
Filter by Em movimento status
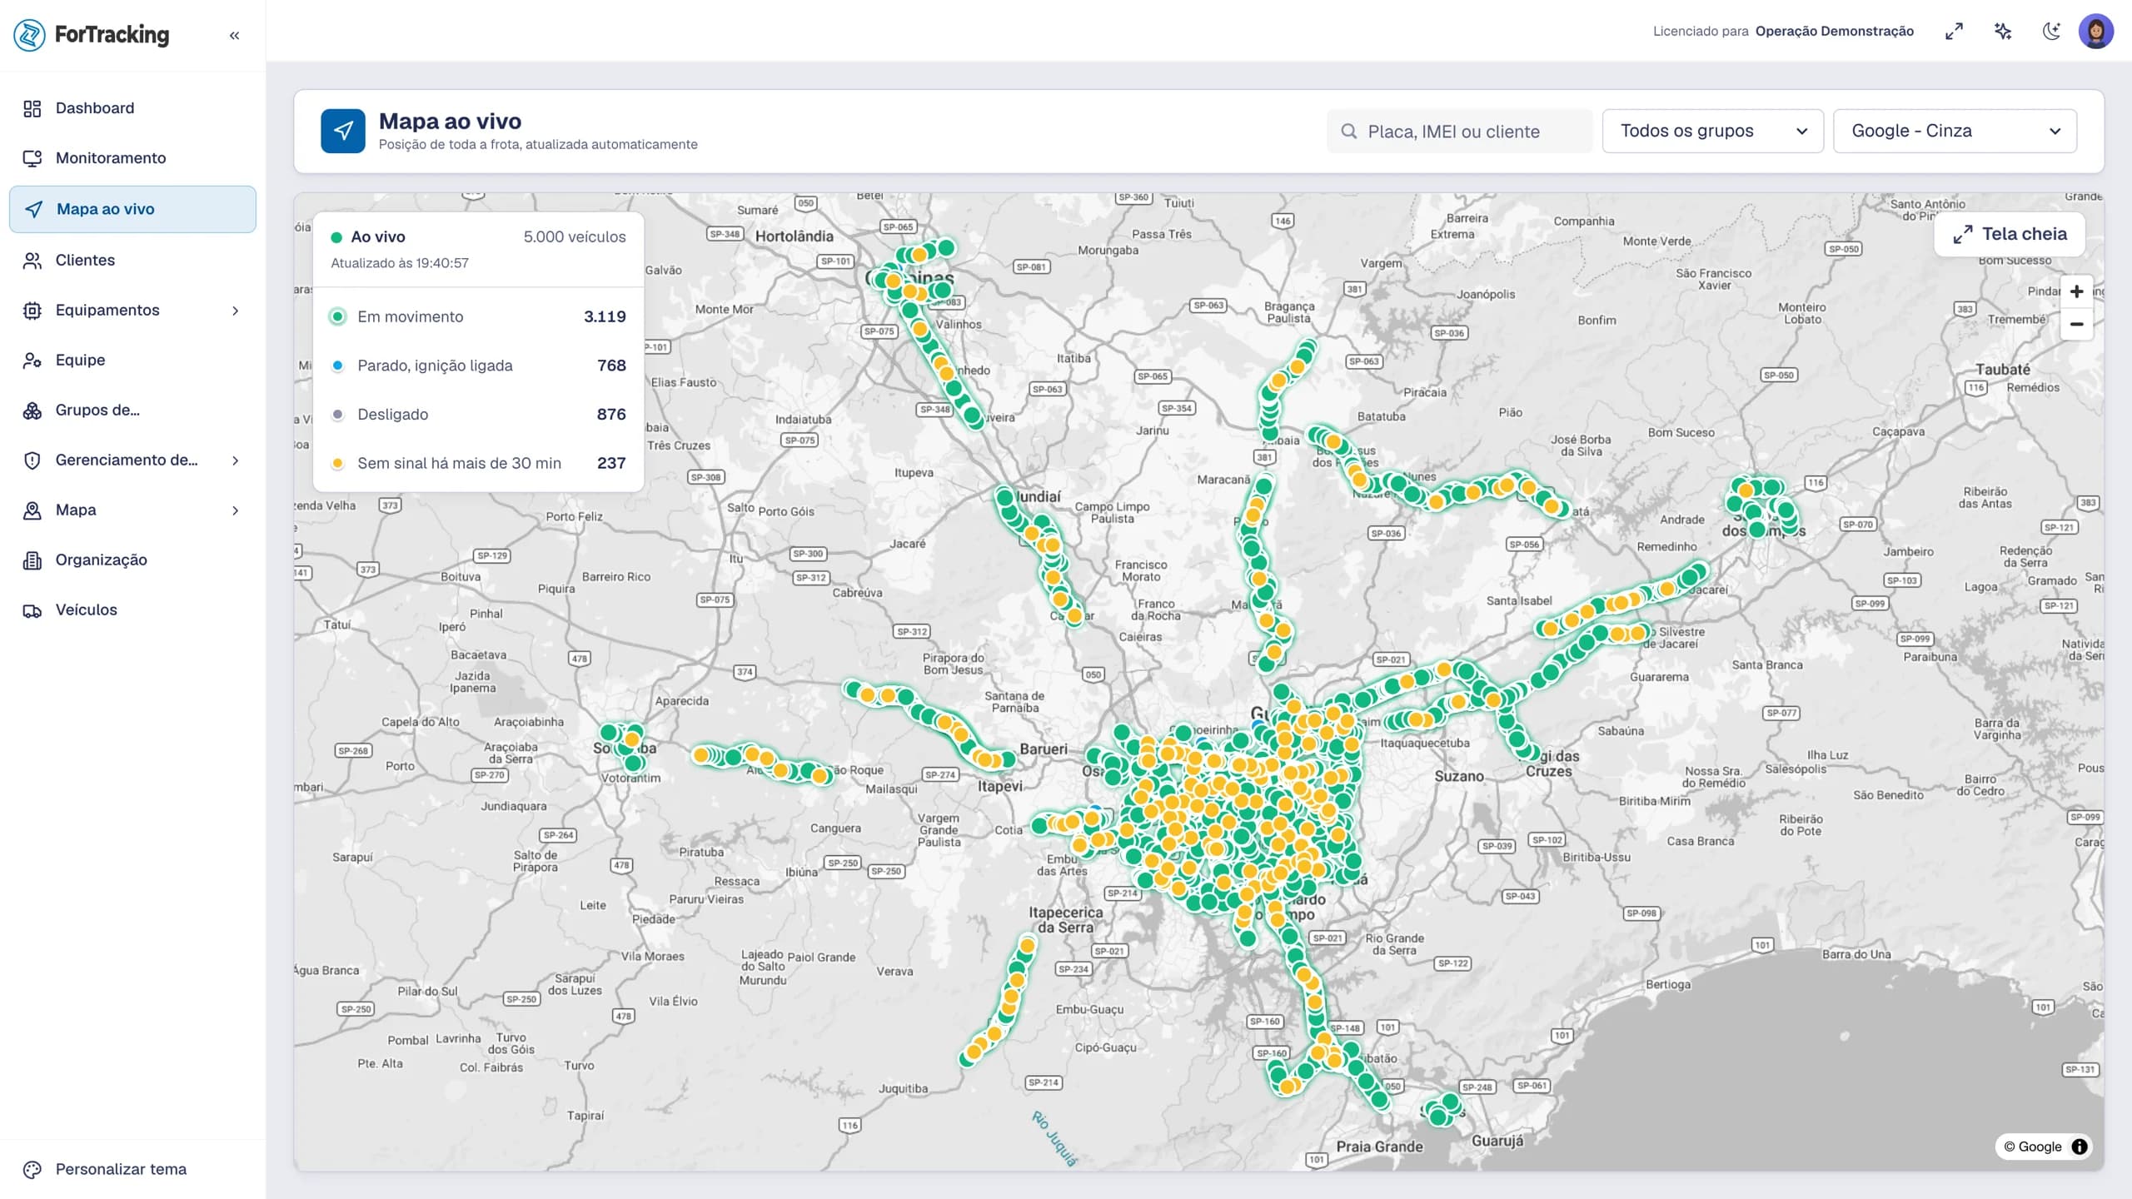(478, 316)
